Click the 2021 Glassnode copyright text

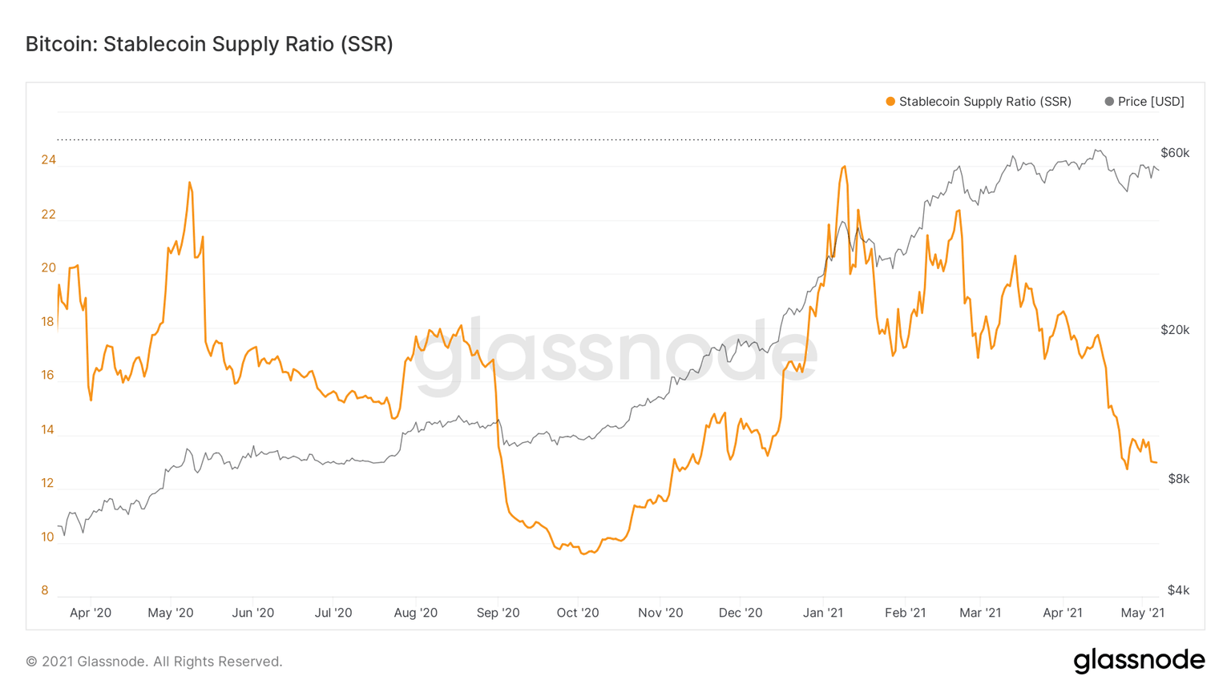(x=154, y=662)
